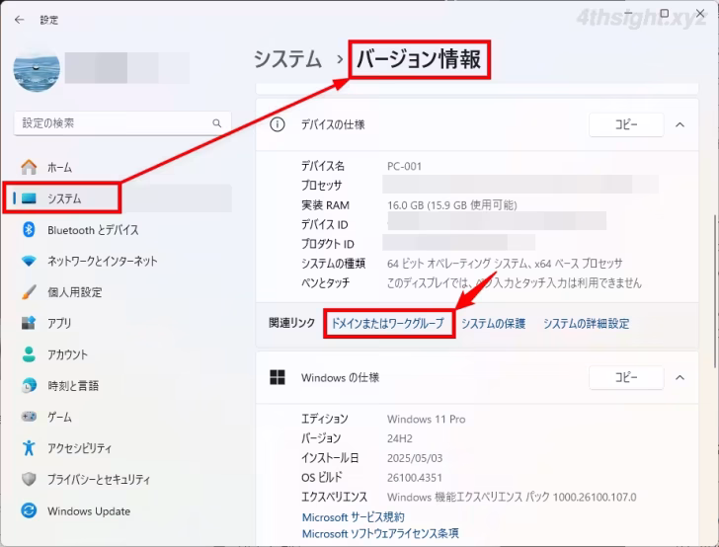The image size is (719, 547).
Task: Select the device name value PC-001
Action: tap(404, 166)
